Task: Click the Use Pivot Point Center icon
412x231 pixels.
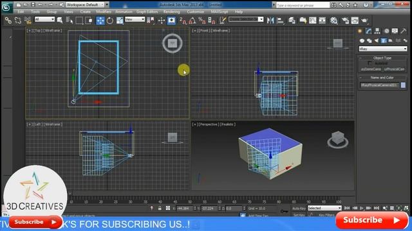Action: (x=151, y=20)
